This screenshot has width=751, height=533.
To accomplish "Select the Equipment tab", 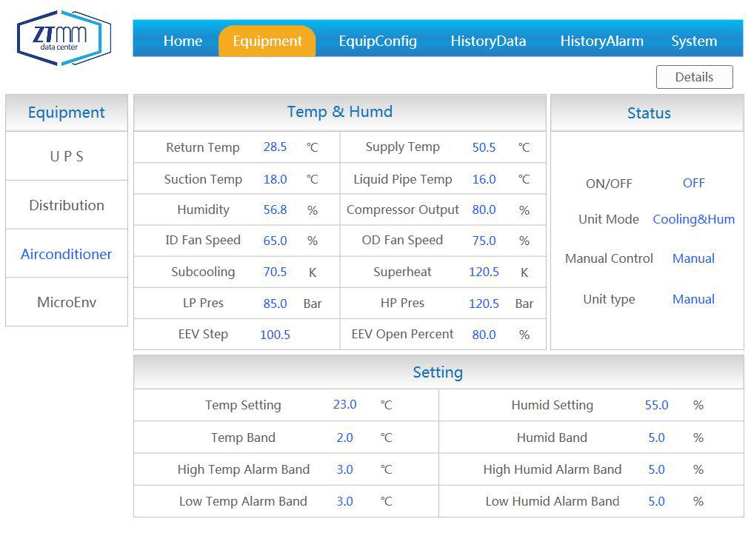I will (267, 41).
